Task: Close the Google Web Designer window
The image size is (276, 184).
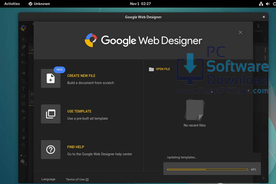Action: pyautogui.click(x=264, y=17)
